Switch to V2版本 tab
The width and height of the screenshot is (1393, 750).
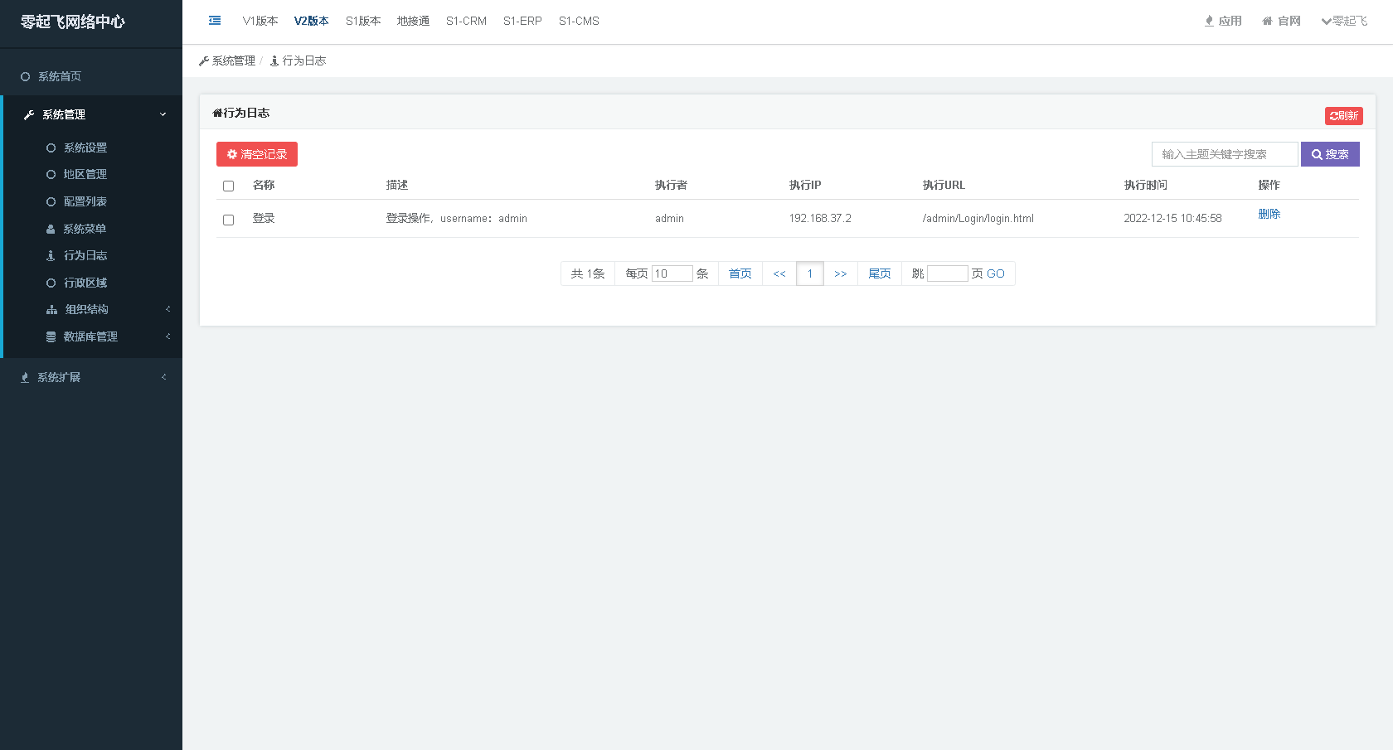point(312,21)
